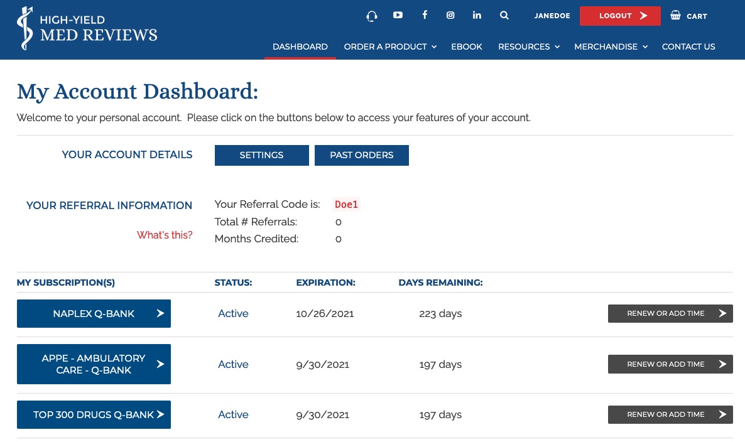Click the arrow icon inside LOGOUT button

[643, 16]
